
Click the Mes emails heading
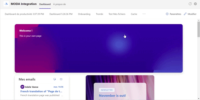click(27, 79)
